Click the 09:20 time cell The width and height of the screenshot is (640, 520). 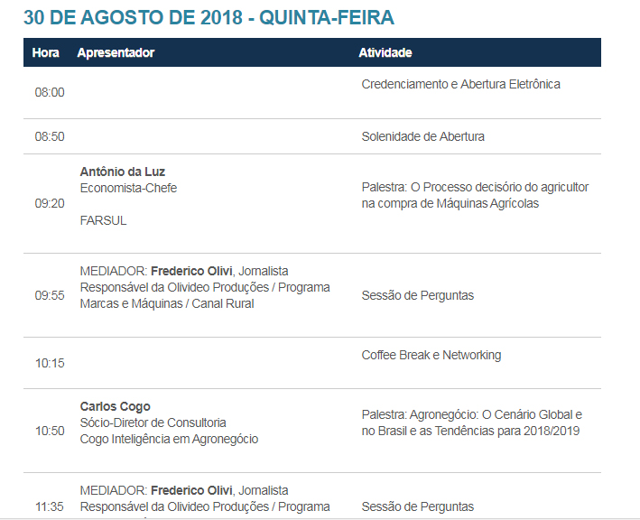click(x=50, y=203)
